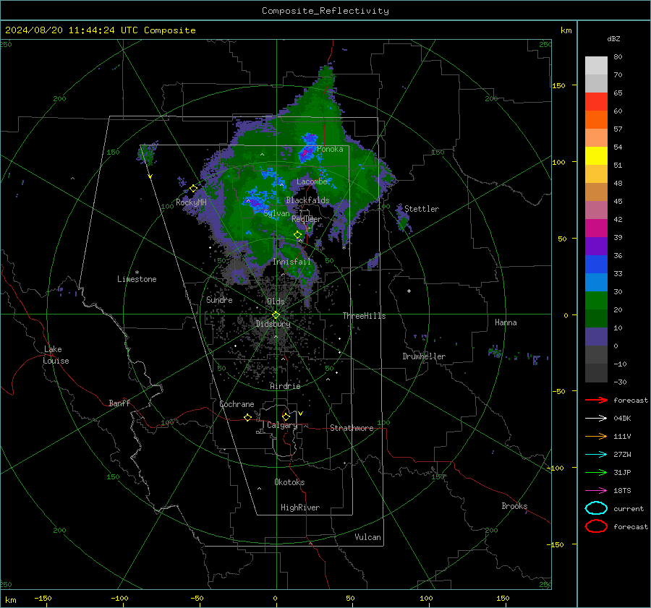
Task: Click the Sylvan label on map
Action: (x=276, y=213)
